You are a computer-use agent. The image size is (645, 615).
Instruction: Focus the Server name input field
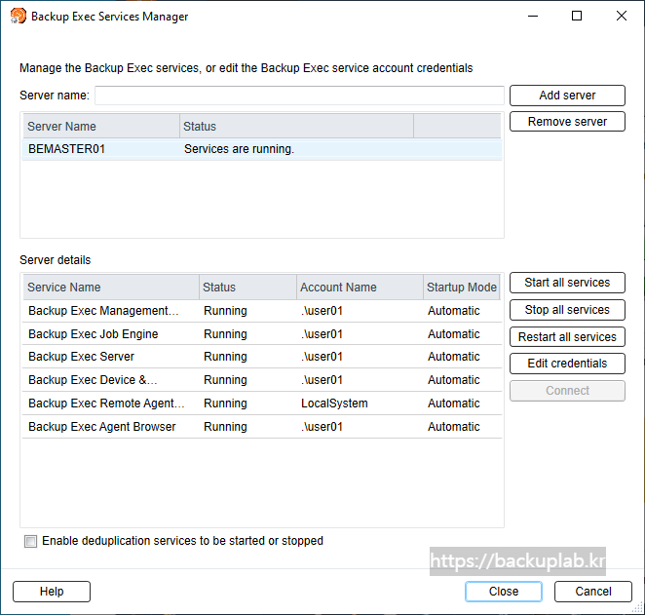pos(299,96)
